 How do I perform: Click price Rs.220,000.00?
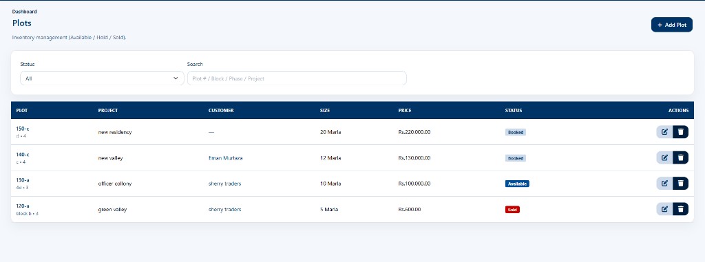click(x=414, y=132)
